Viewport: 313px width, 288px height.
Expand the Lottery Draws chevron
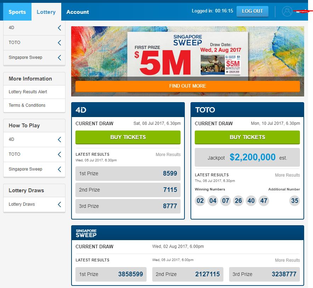click(x=59, y=204)
